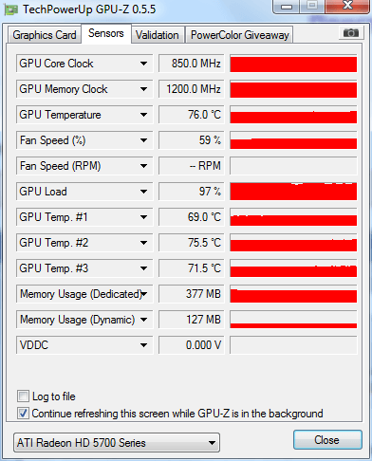Image resolution: width=372 pixels, height=461 pixels.
Task: Enable the Log to file checkbox
Action: pyautogui.click(x=23, y=396)
